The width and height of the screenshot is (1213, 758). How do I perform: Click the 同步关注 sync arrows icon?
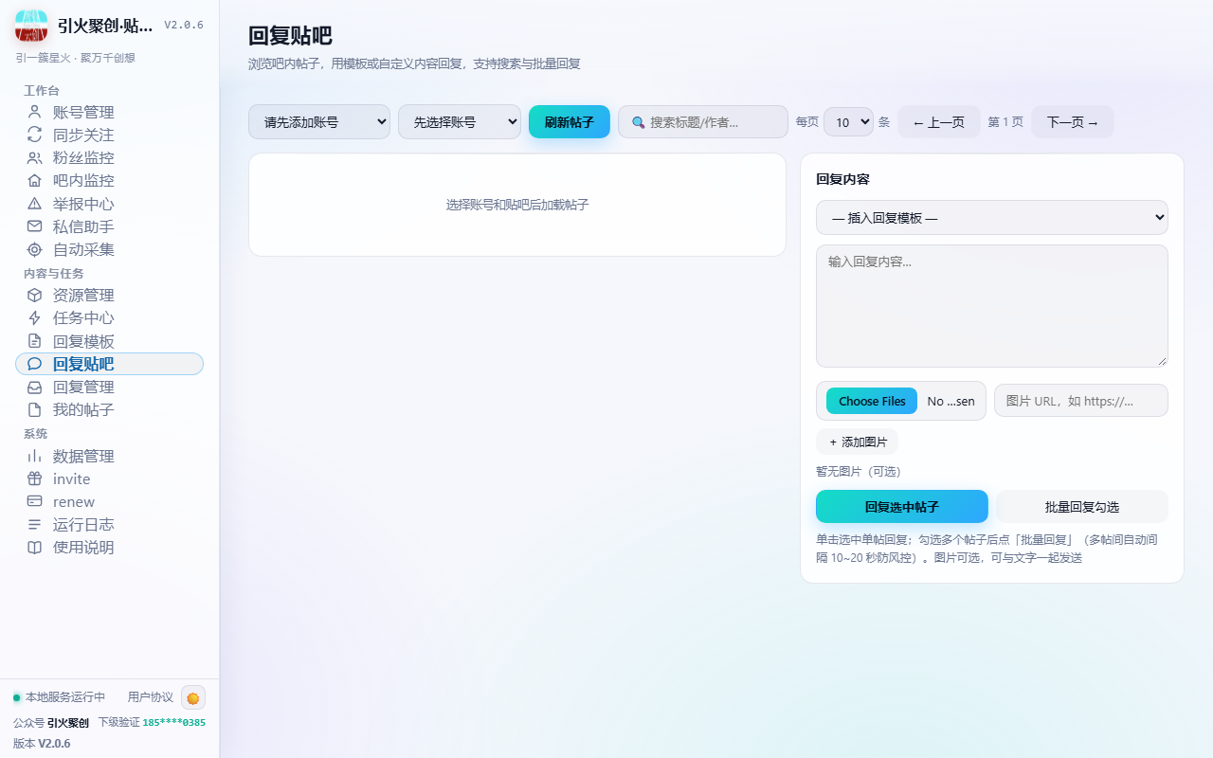pos(35,135)
